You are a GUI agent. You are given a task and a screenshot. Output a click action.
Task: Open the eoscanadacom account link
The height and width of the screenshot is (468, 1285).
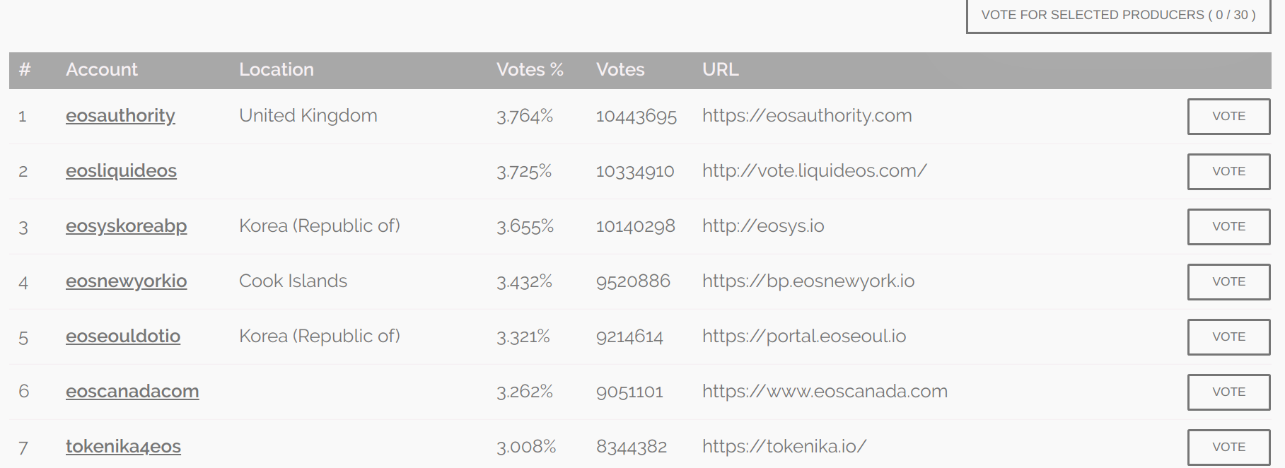(132, 392)
